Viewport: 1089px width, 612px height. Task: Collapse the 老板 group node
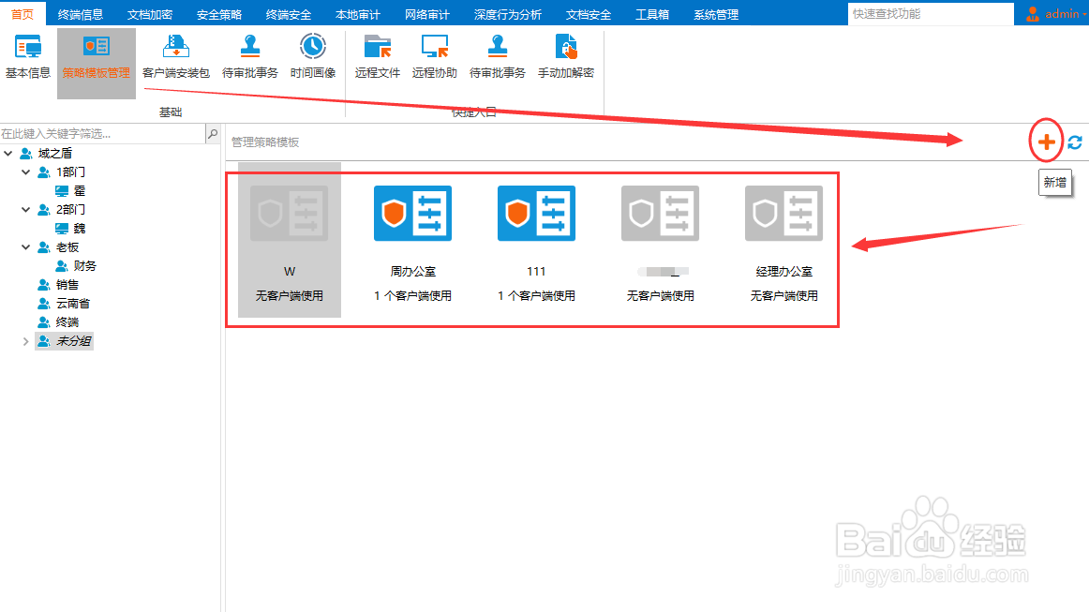pyautogui.click(x=26, y=246)
